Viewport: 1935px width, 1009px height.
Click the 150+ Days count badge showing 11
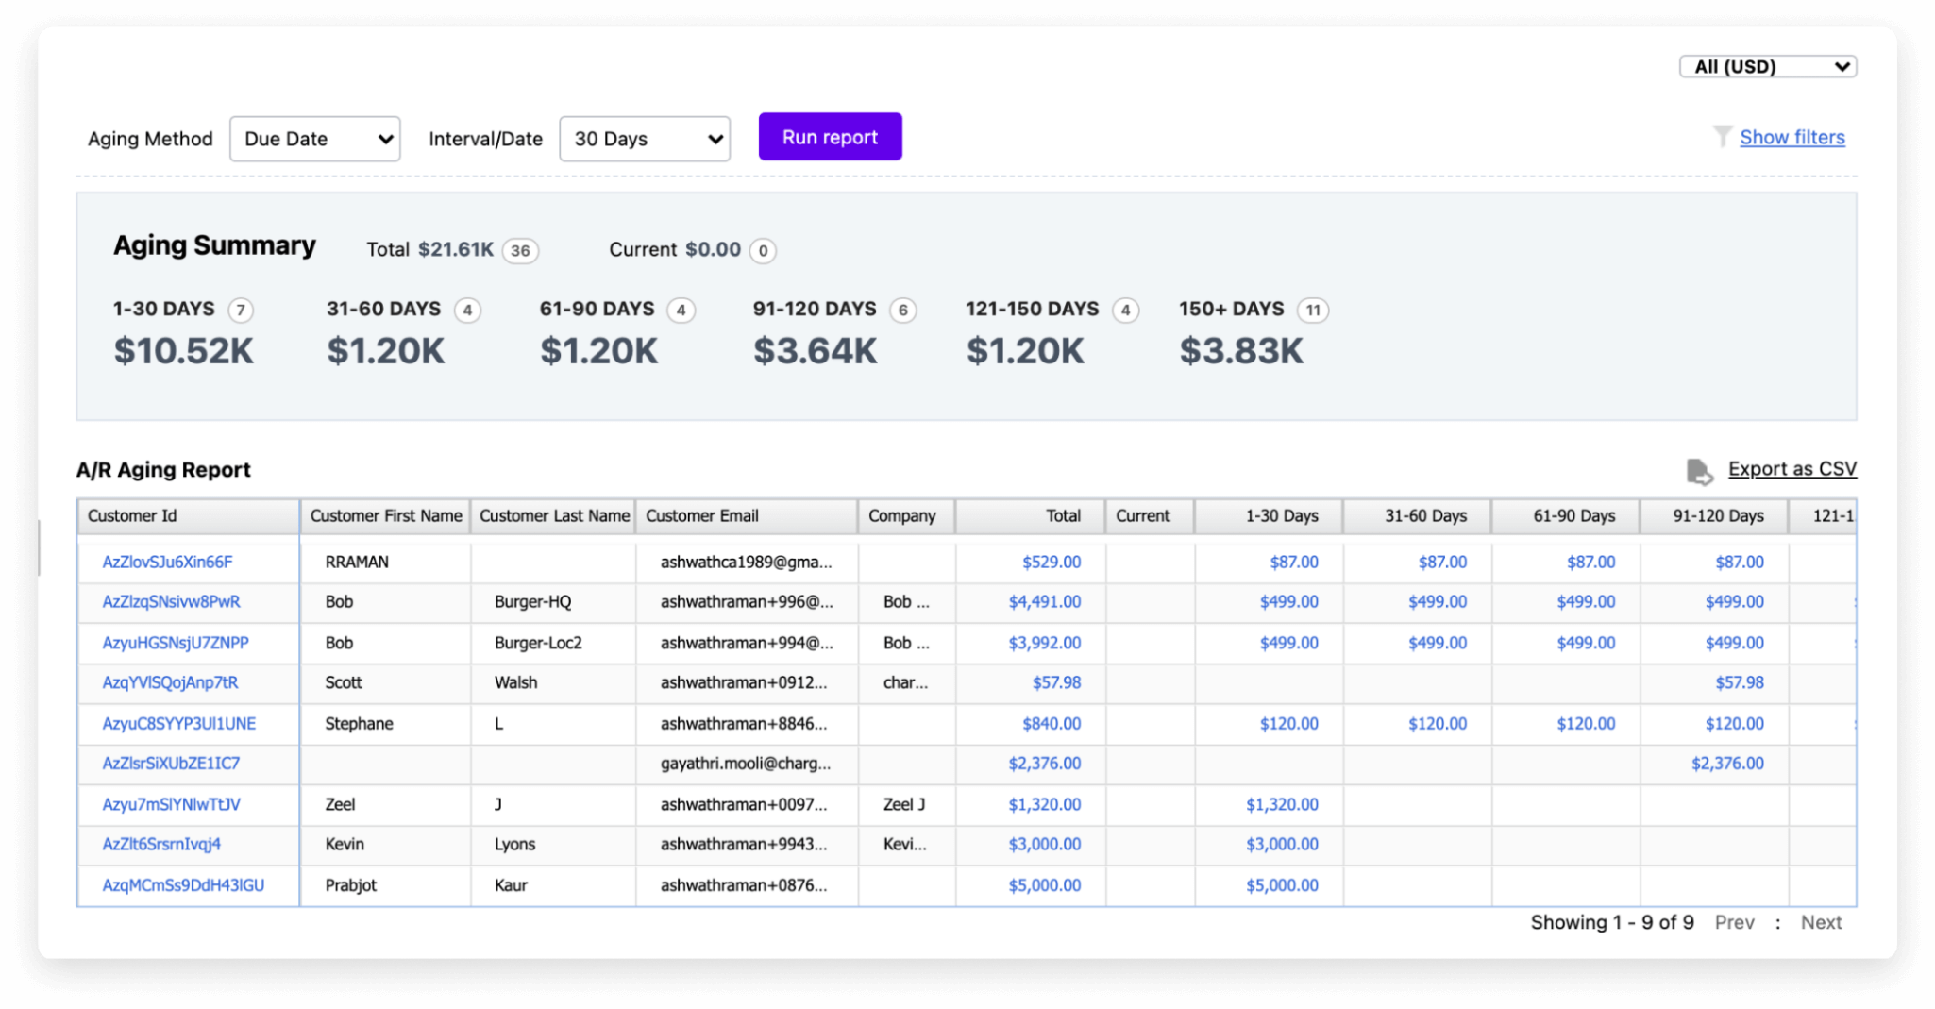[x=1315, y=310]
